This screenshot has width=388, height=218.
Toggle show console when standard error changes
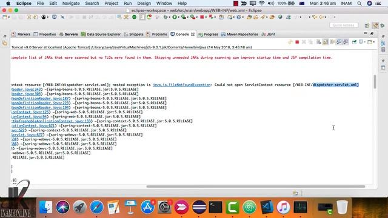(346, 42)
